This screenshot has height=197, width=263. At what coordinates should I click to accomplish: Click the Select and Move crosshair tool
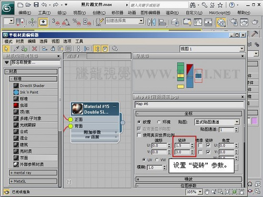click(x=32, y=22)
